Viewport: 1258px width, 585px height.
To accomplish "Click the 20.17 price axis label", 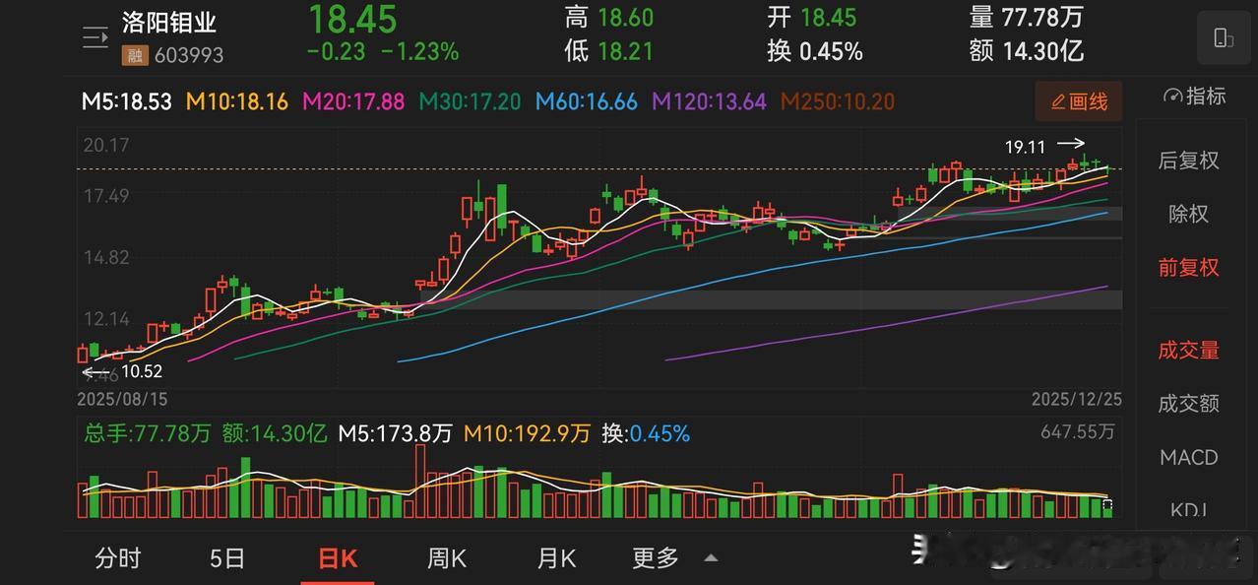I will tap(106, 146).
